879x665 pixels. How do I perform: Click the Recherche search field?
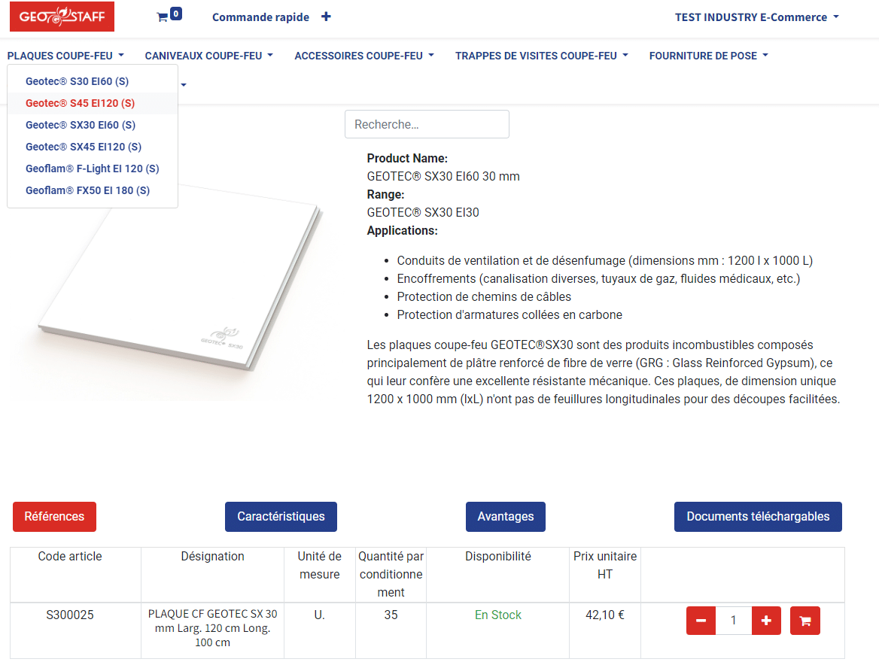(427, 124)
